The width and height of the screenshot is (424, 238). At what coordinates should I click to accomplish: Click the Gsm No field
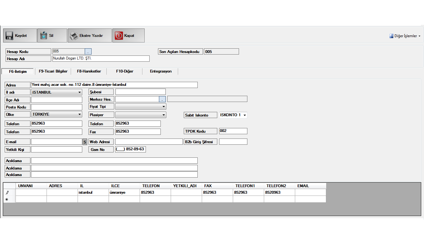pos(130,149)
